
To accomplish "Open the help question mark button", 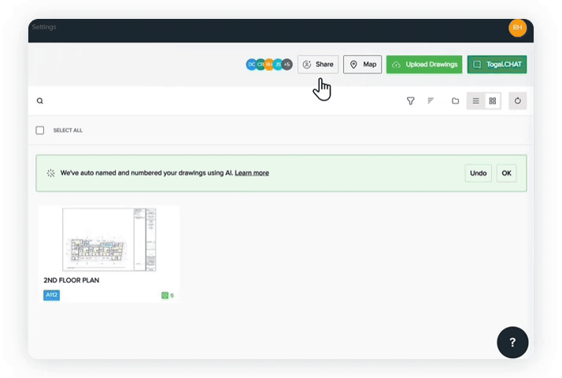I will click(512, 342).
